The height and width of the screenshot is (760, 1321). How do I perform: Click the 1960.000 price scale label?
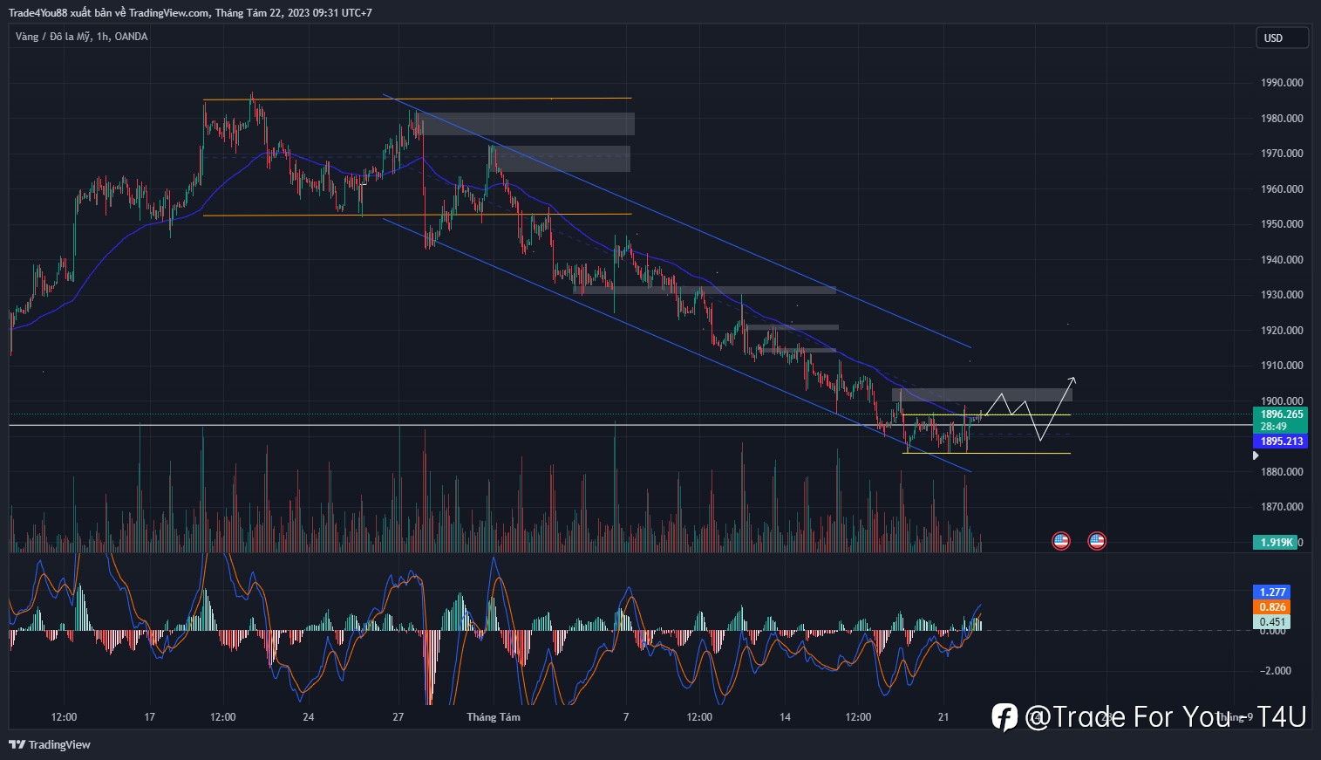[1282, 189]
